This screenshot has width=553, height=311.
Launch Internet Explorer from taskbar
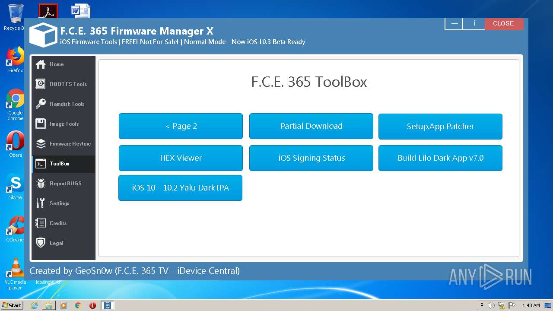tap(34, 305)
